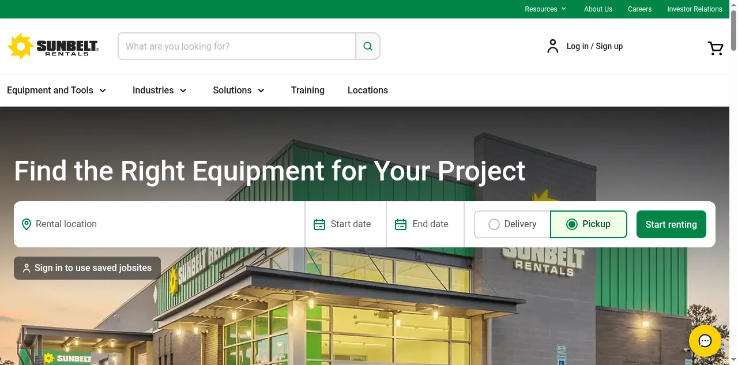This screenshot has height=365, width=738.
Task: Click Sign in to use saved jobsites
Action: click(87, 268)
